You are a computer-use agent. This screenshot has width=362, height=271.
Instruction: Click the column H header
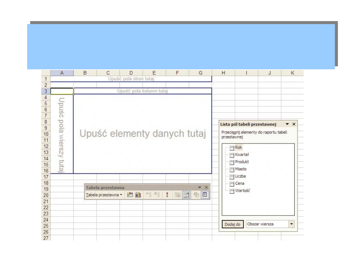pyautogui.click(x=223, y=73)
